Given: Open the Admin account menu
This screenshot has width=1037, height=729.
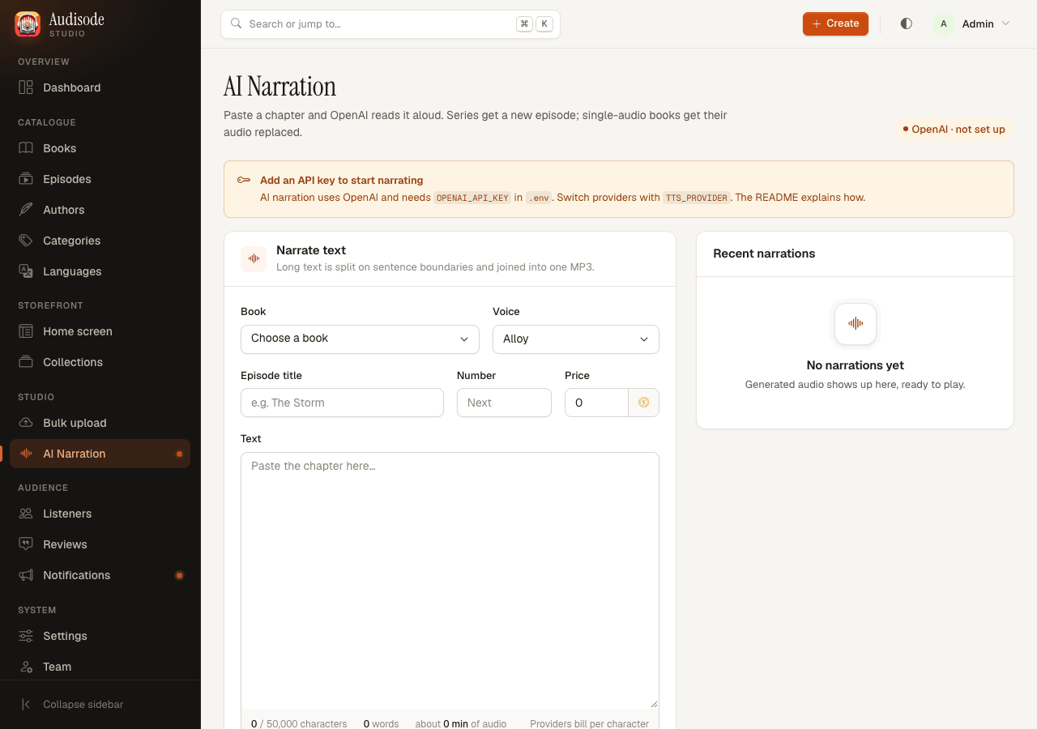Looking at the screenshot, I should pyautogui.click(x=972, y=23).
